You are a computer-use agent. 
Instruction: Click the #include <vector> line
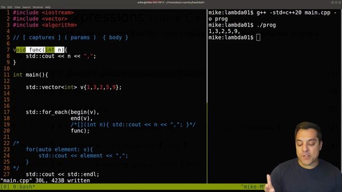(40, 19)
